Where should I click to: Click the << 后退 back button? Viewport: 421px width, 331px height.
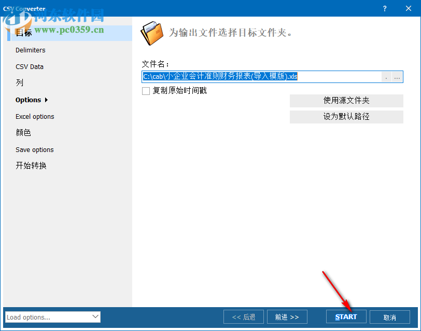[243, 316]
